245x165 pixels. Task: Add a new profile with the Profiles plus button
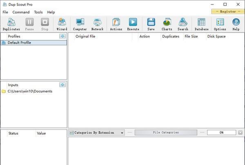[62, 36]
